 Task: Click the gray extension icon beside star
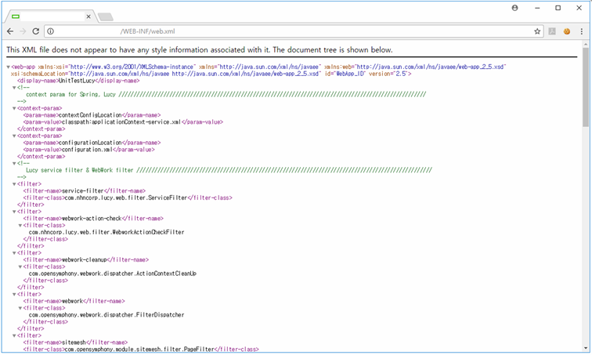point(552,31)
